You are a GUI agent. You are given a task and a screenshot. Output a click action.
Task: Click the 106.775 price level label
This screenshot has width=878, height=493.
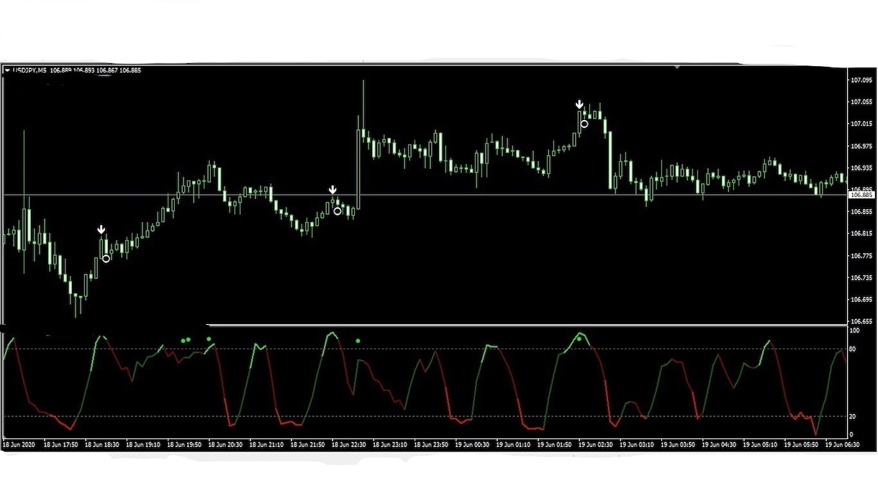(x=862, y=255)
